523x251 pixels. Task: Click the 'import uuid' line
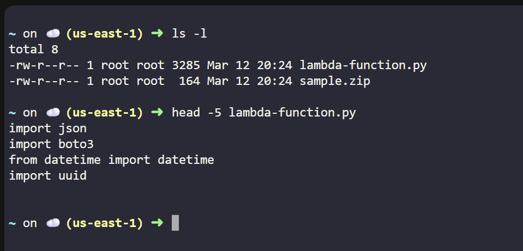coord(48,176)
